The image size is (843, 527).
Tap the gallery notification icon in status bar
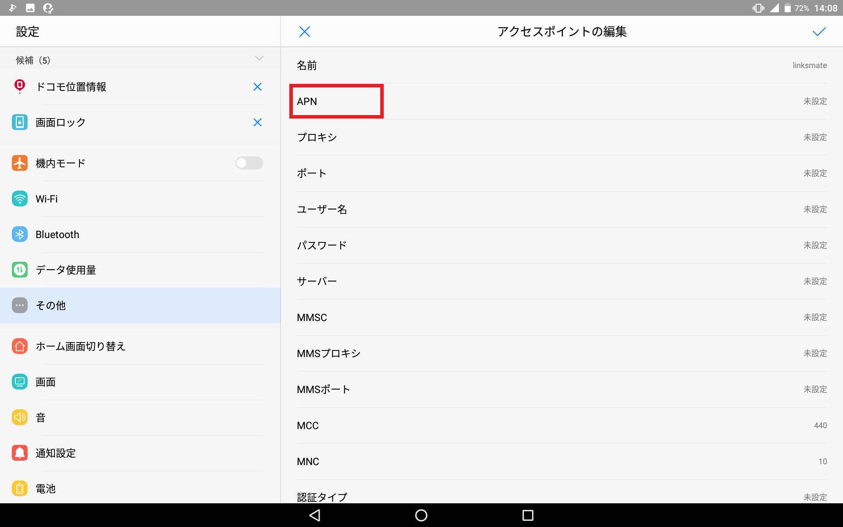pyautogui.click(x=30, y=8)
